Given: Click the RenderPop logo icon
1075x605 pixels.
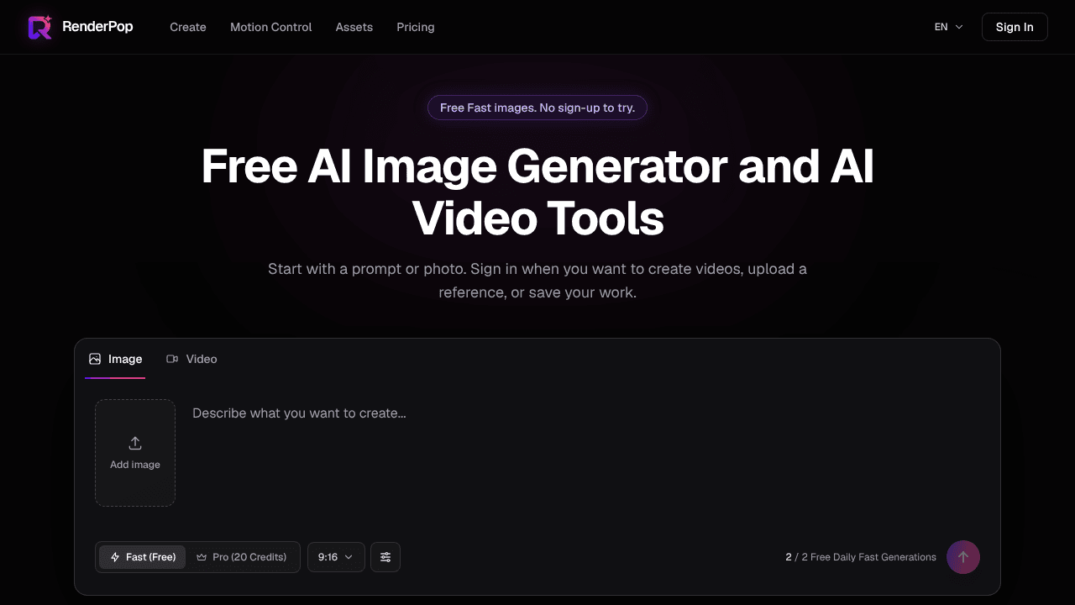Looking at the screenshot, I should [40, 27].
